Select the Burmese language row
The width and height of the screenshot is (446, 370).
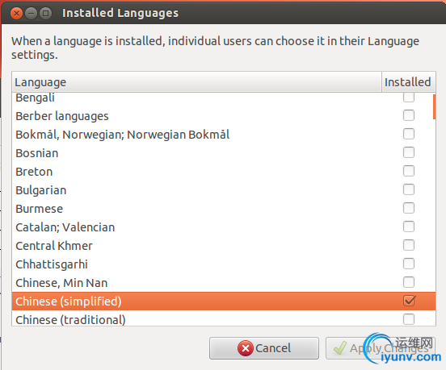(x=224, y=209)
